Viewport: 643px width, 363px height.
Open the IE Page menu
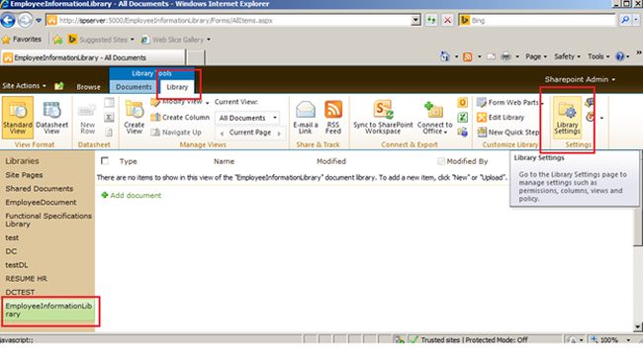pos(536,56)
